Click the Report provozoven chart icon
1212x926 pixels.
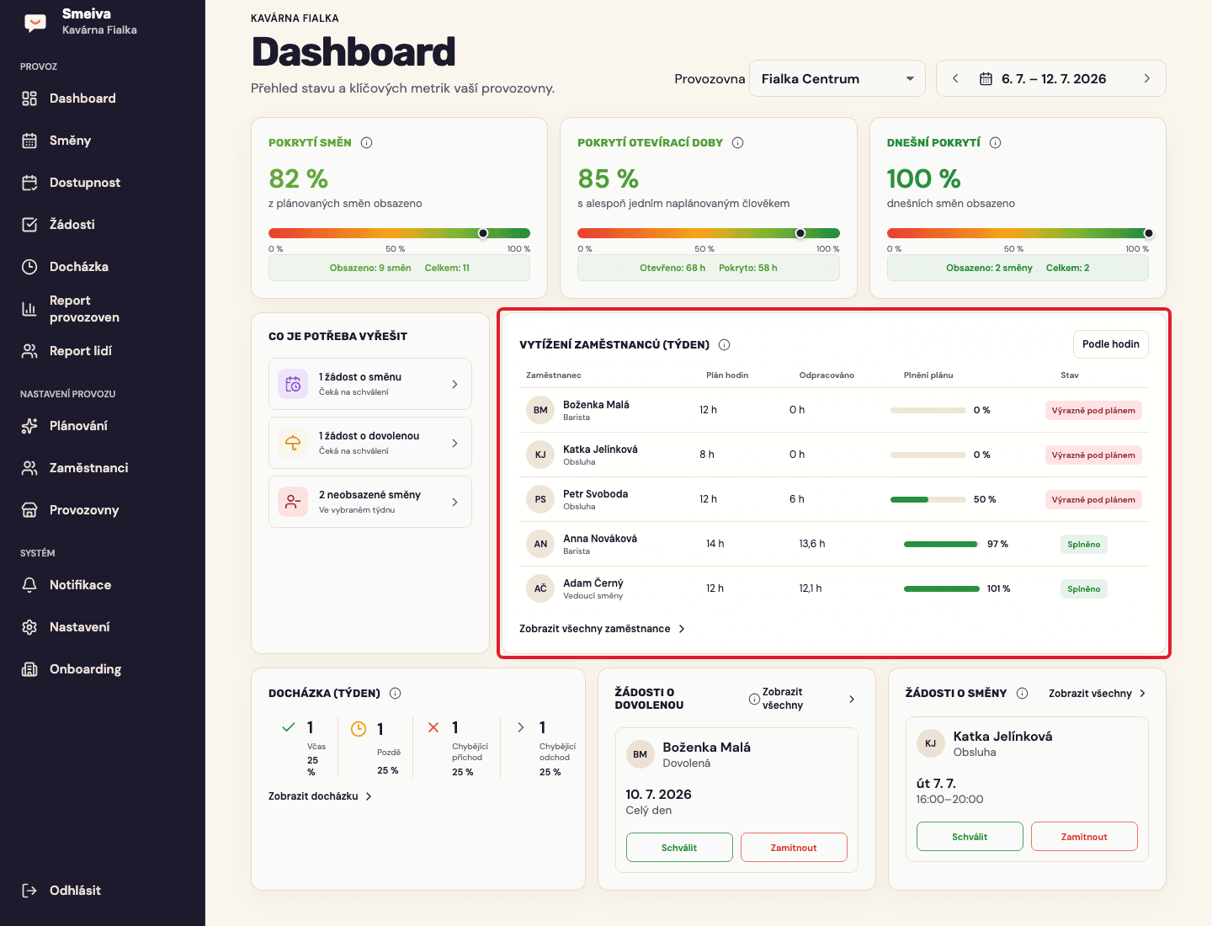tap(29, 309)
